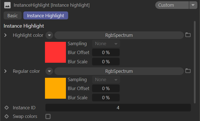Expand the Regular color section
Image resolution: width=200 pixels, height=121 pixels.
click(x=6, y=71)
